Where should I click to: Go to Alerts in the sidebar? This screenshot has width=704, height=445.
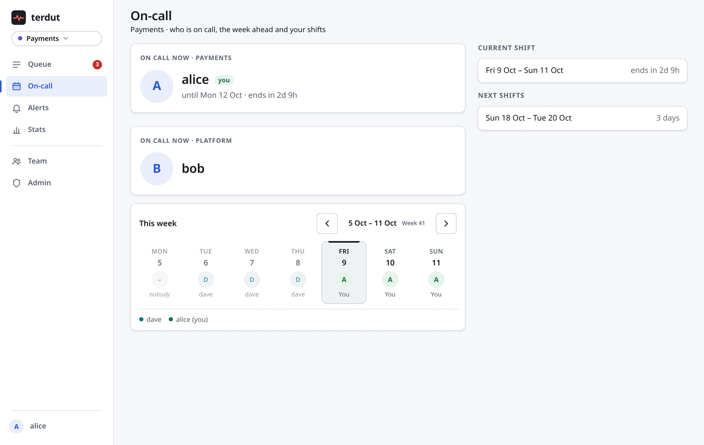[x=56, y=108]
